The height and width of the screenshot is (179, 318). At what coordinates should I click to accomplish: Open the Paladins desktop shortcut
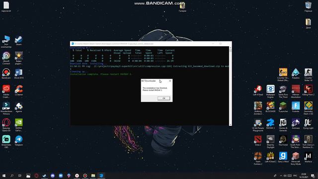(x=296, y=74)
